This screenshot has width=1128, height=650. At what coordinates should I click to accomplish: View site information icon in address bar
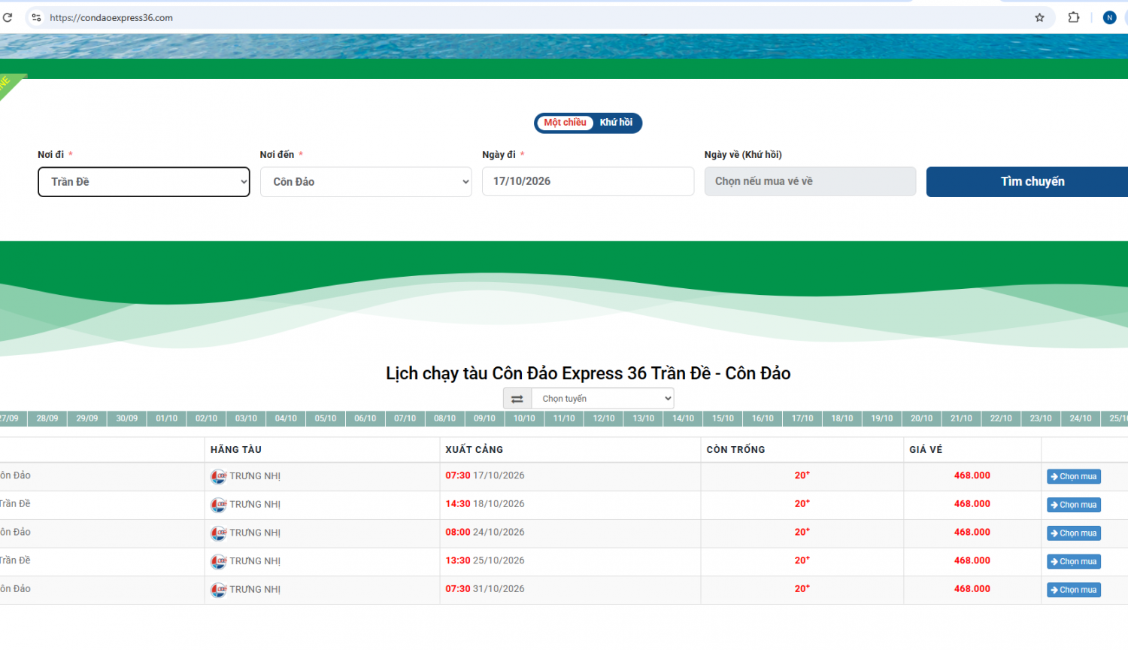tap(36, 17)
